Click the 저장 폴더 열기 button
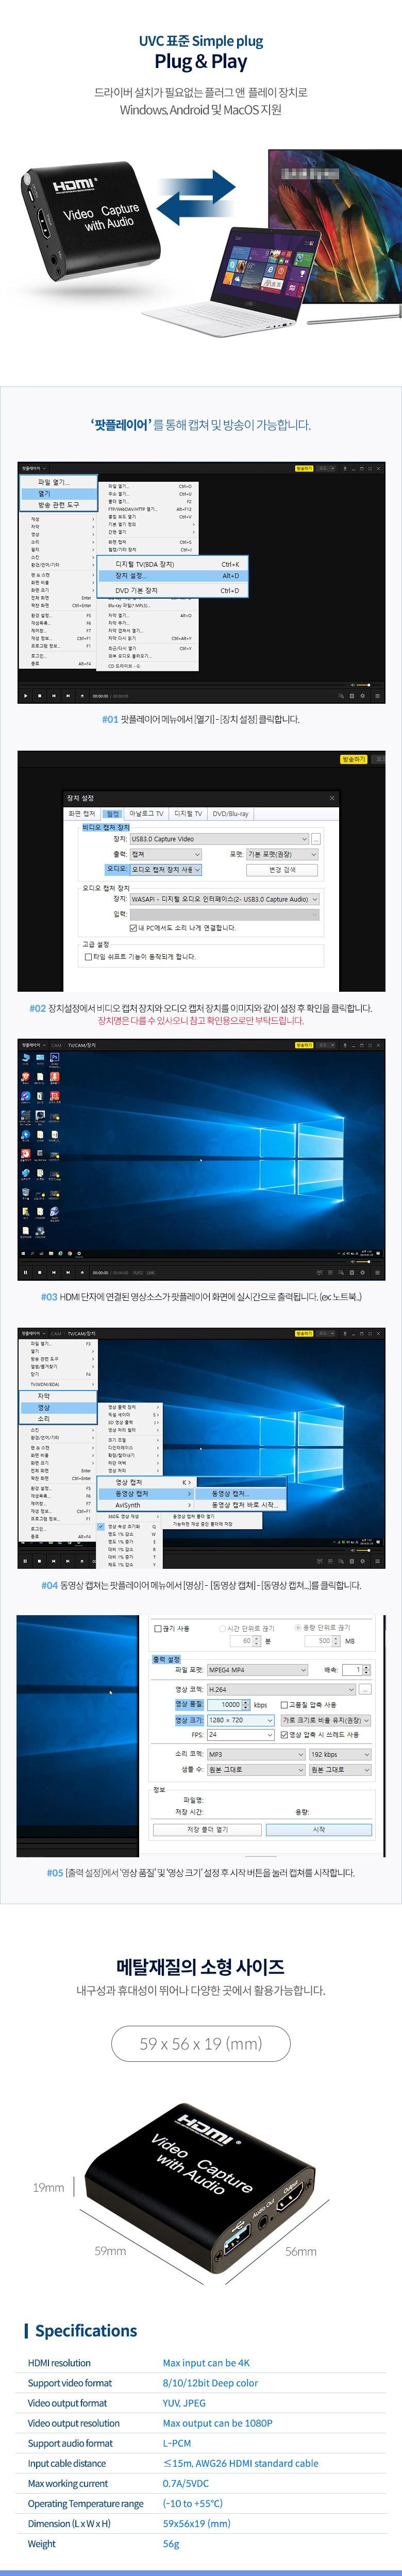 pos(207,1829)
